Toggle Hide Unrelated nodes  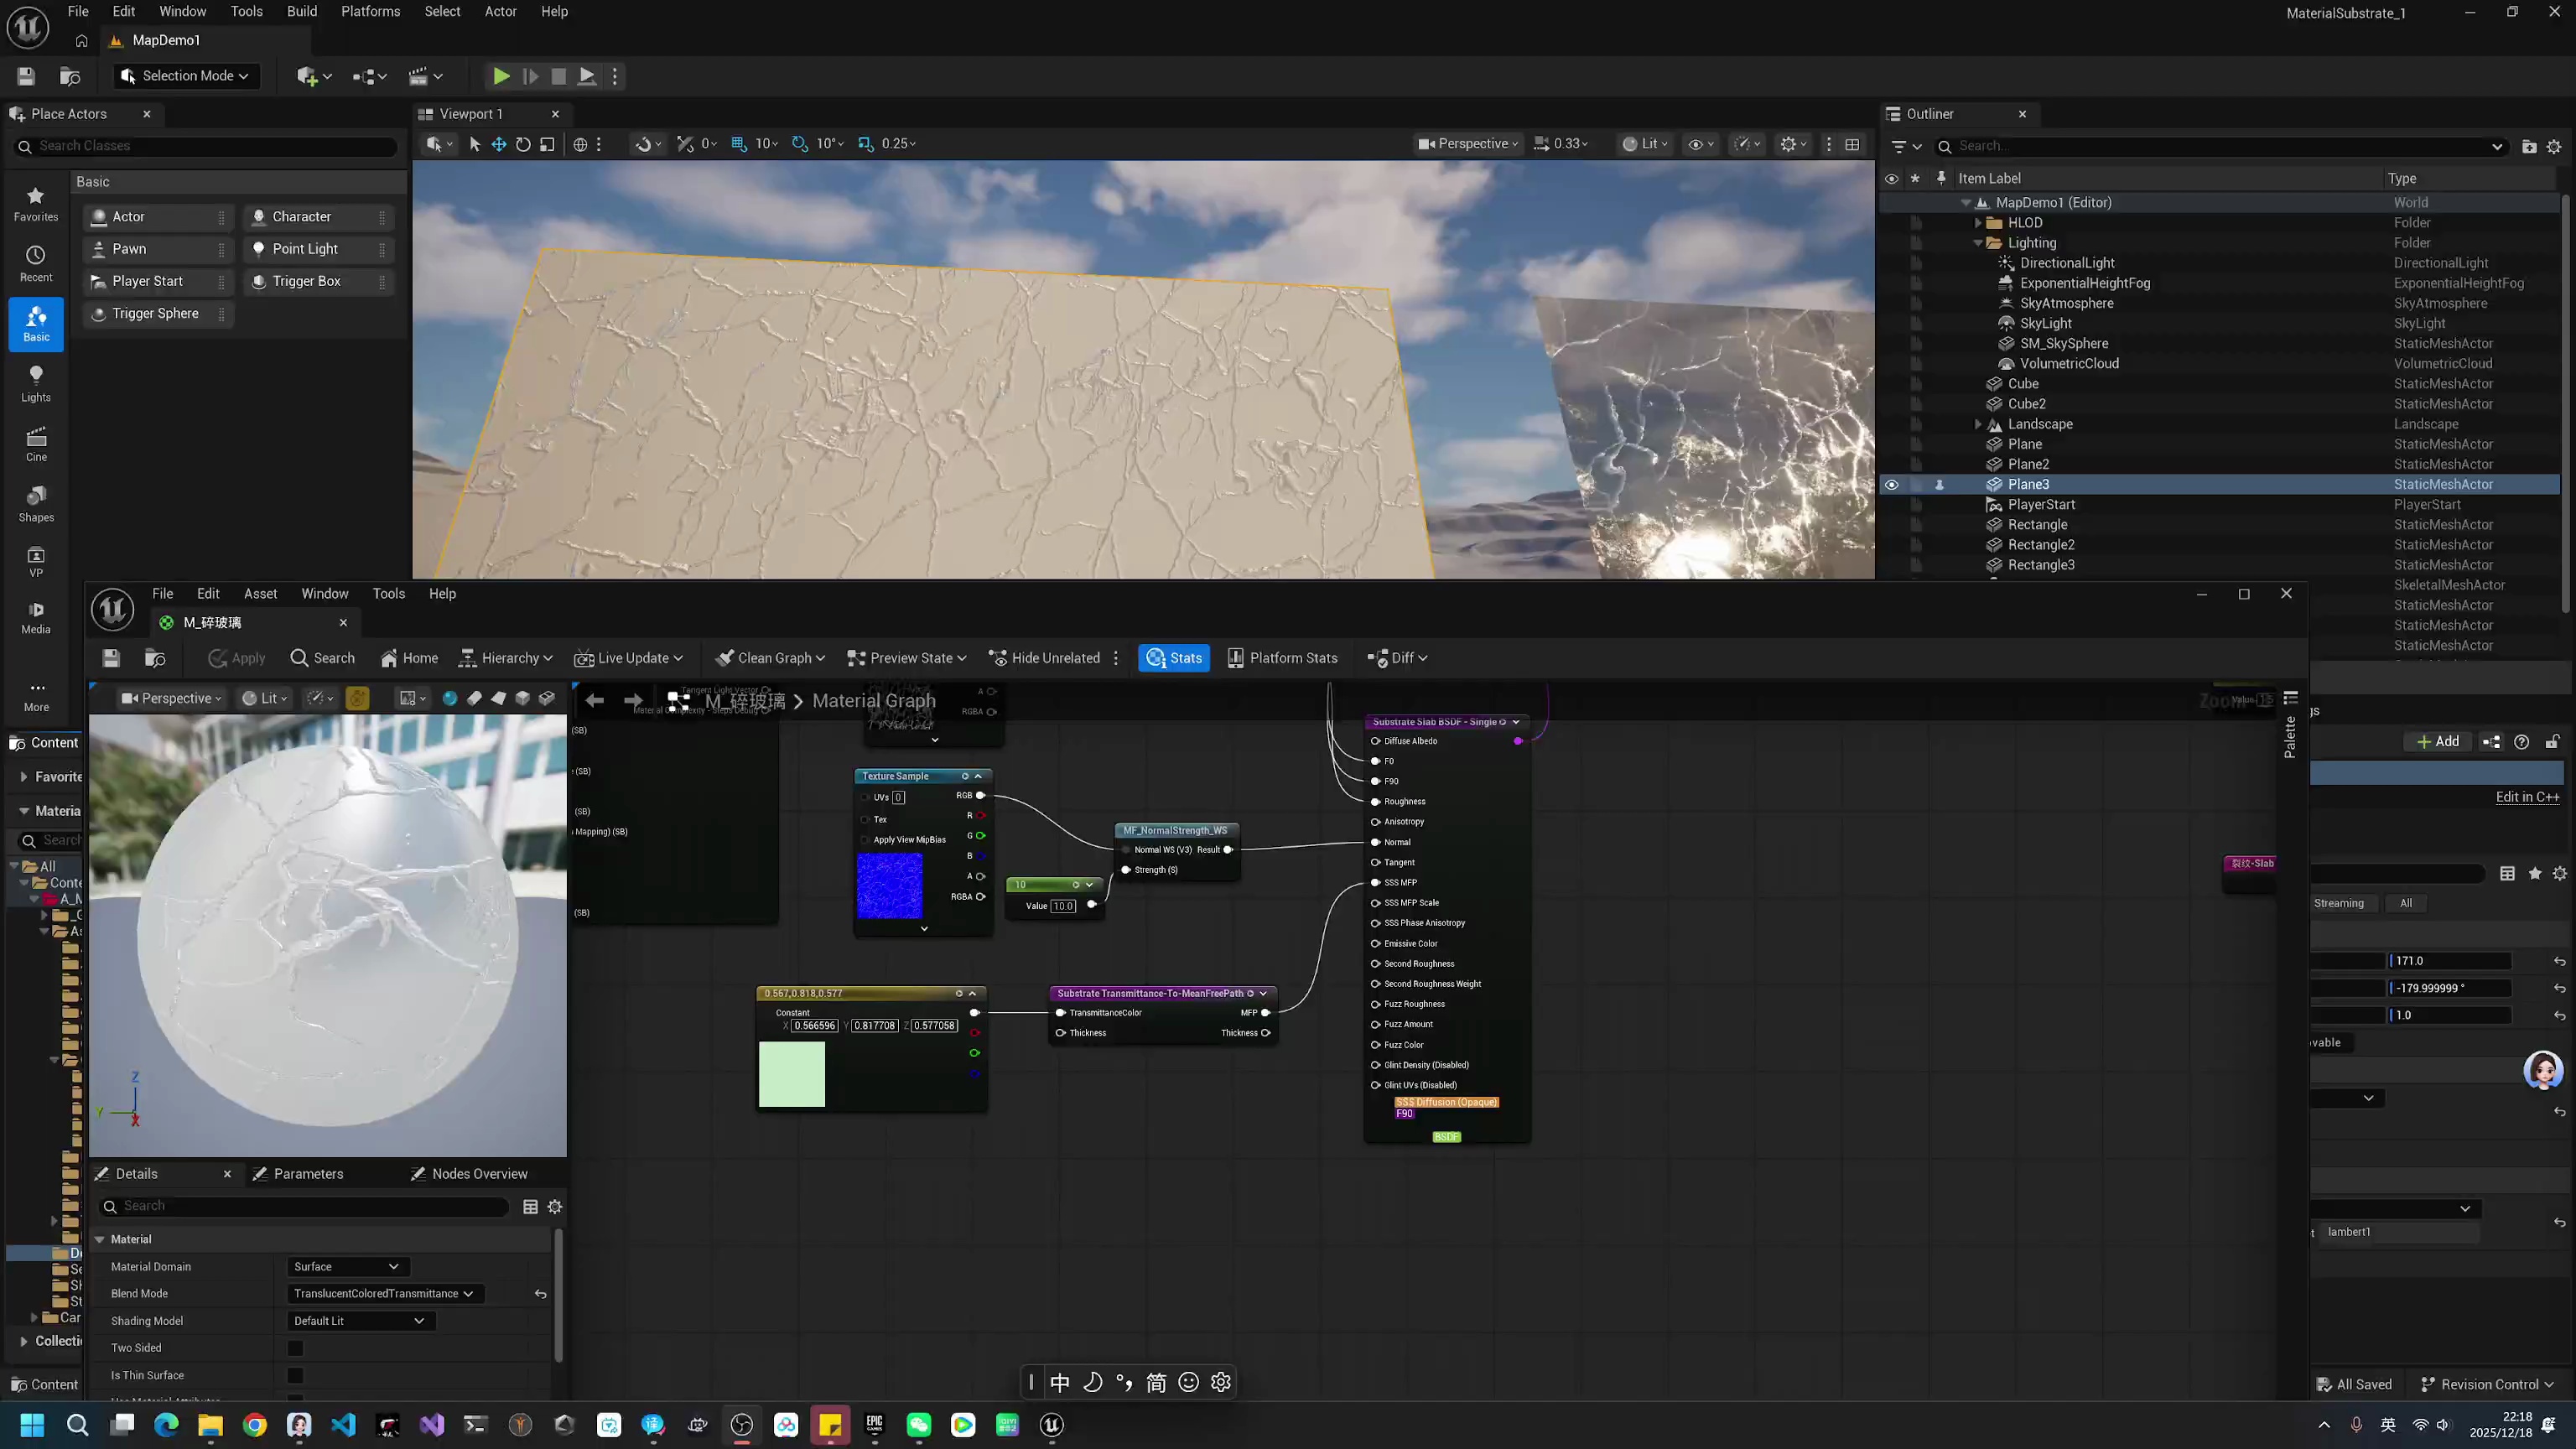click(x=1044, y=658)
